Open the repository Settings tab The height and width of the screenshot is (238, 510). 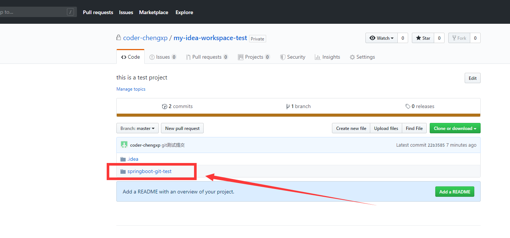coord(362,57)
